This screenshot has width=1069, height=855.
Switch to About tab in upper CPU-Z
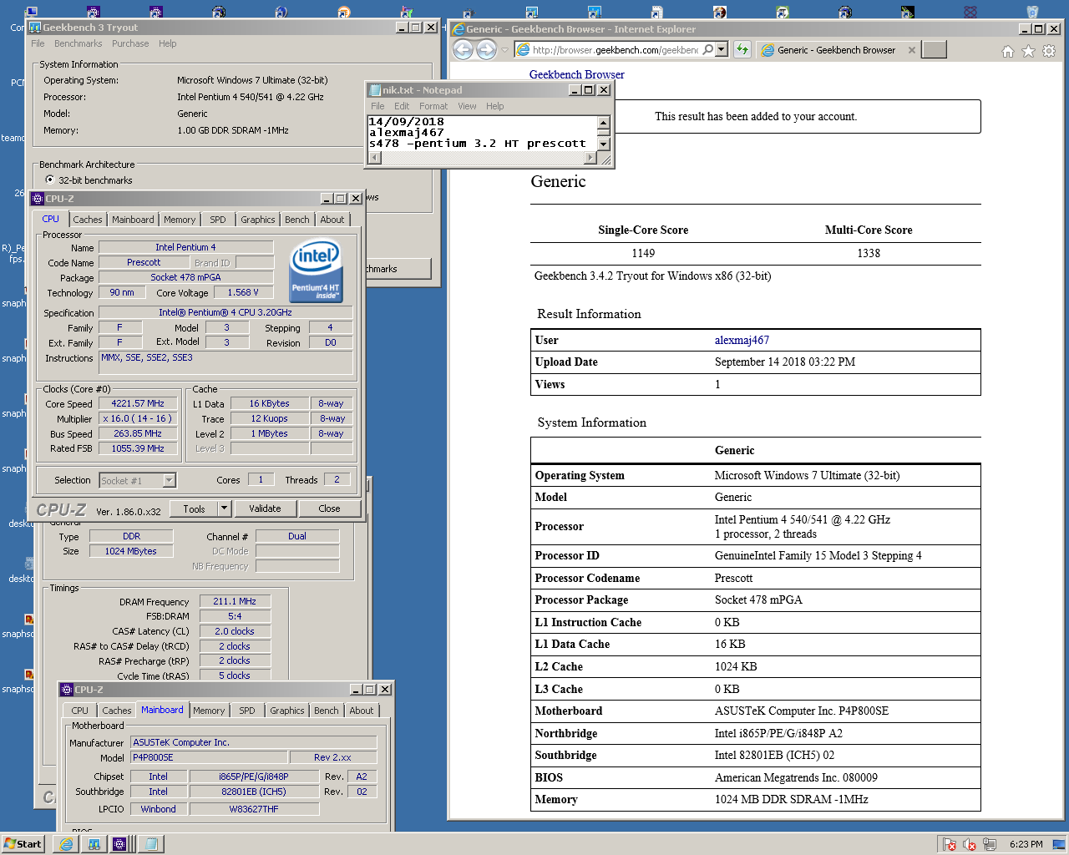click(332, 220)
